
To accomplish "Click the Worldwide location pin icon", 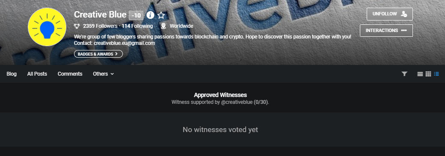I will pyautogui.click(x=163, y=26).
